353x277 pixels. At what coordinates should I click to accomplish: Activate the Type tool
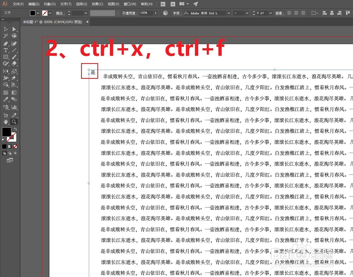click(x=6, y=50)
